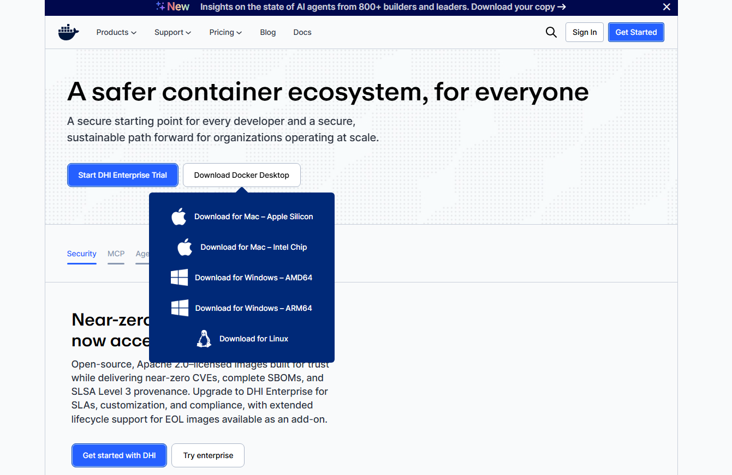Open the Download your copy banner link
732x475 pixels.
point(519,7)
